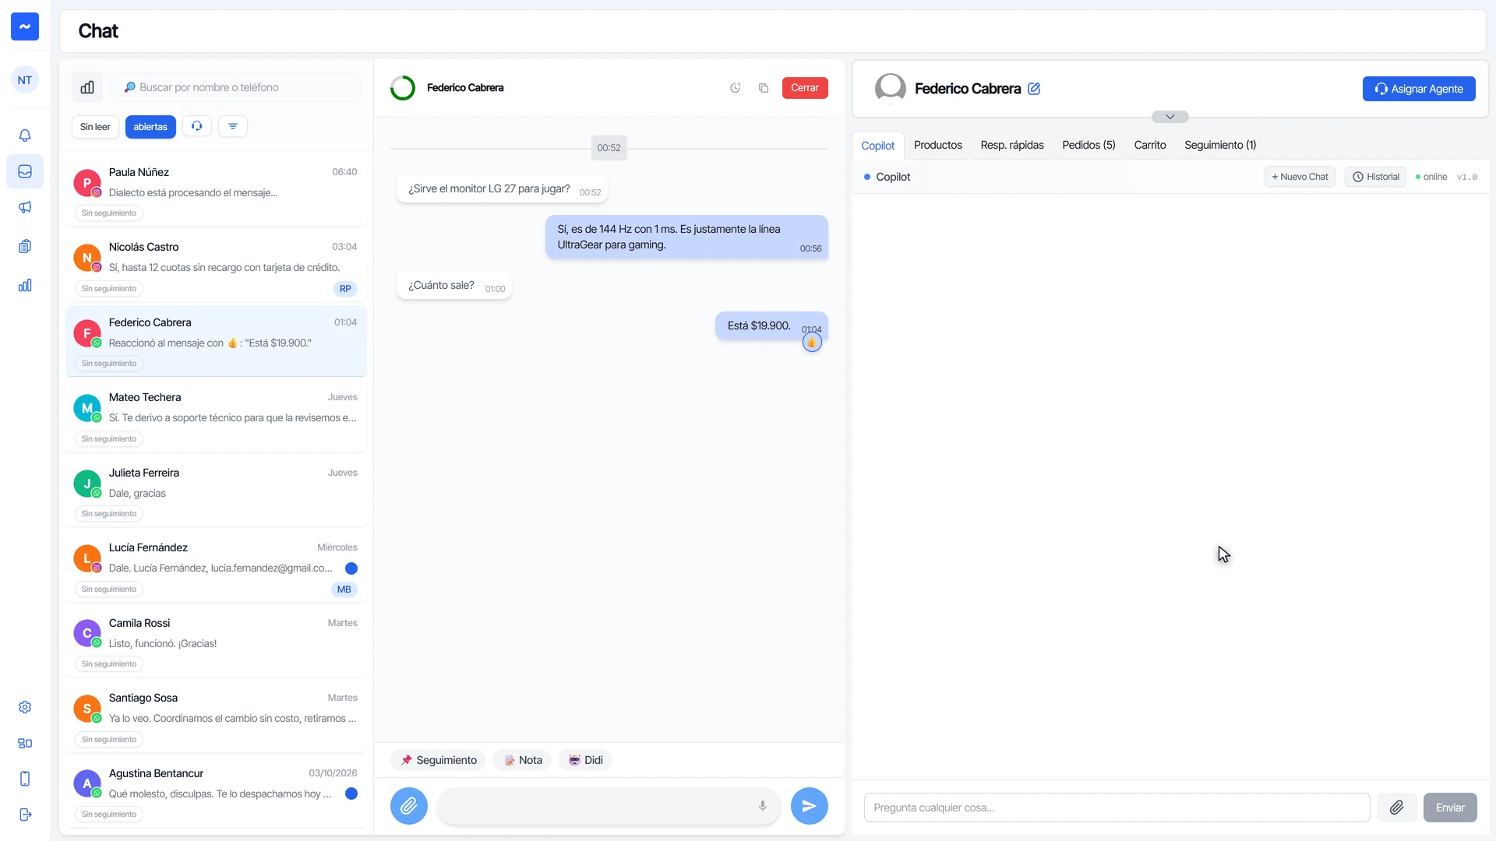
Task: Toggle the Sin leer filter
Action: 95,127
